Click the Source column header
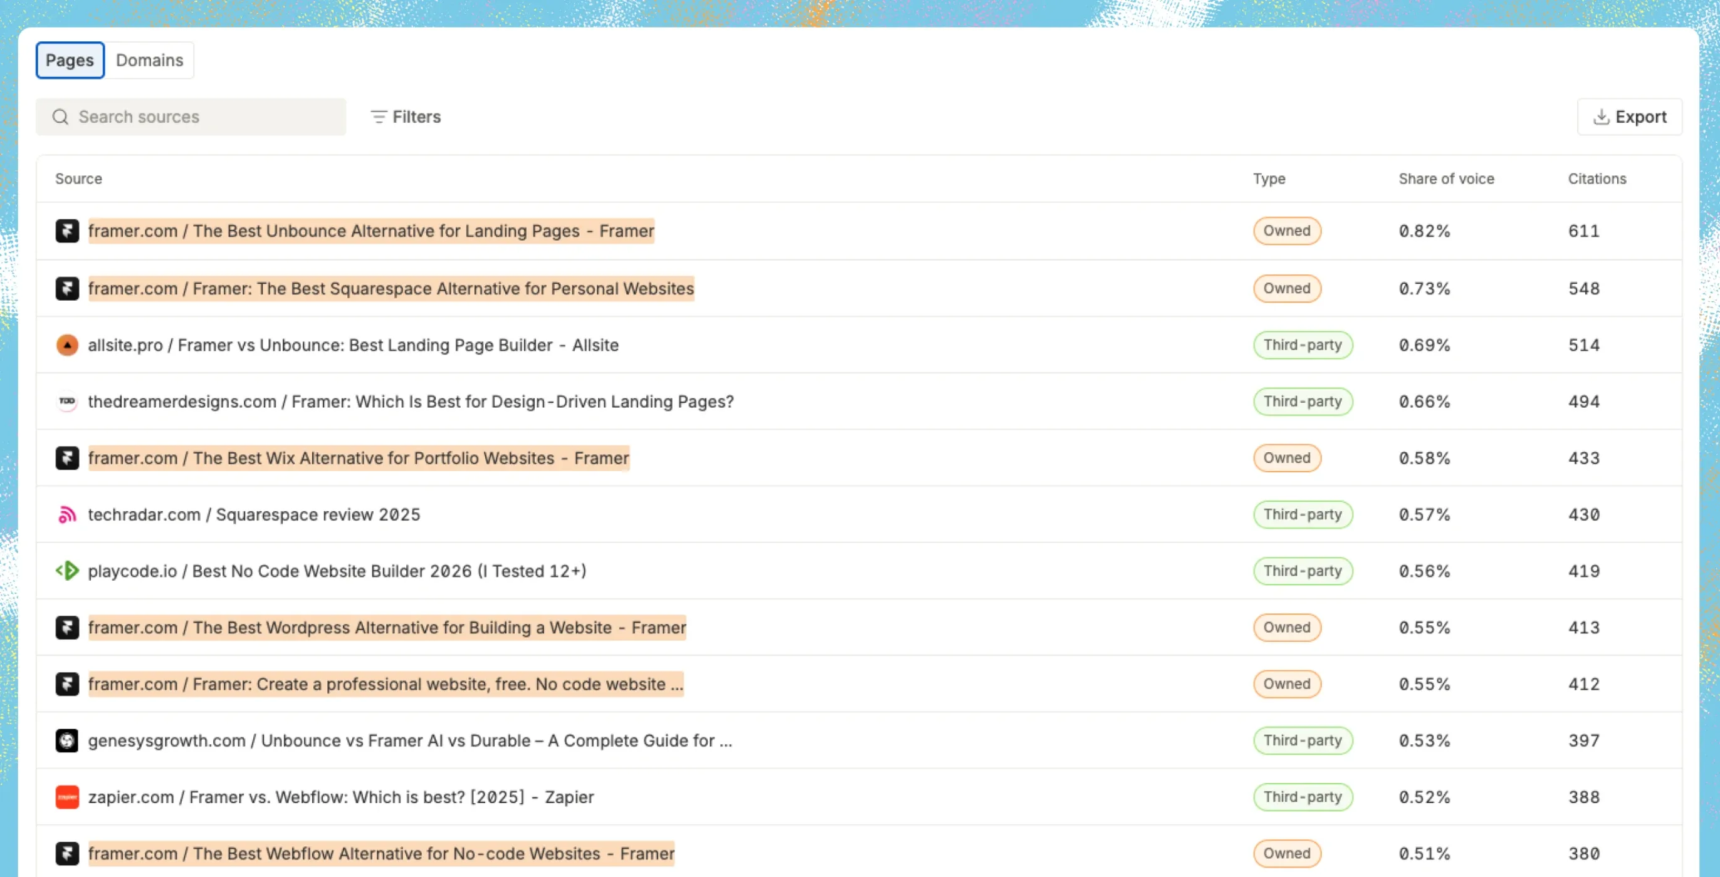Screen dimensions: 1720x877 click(x=79, y=179)
